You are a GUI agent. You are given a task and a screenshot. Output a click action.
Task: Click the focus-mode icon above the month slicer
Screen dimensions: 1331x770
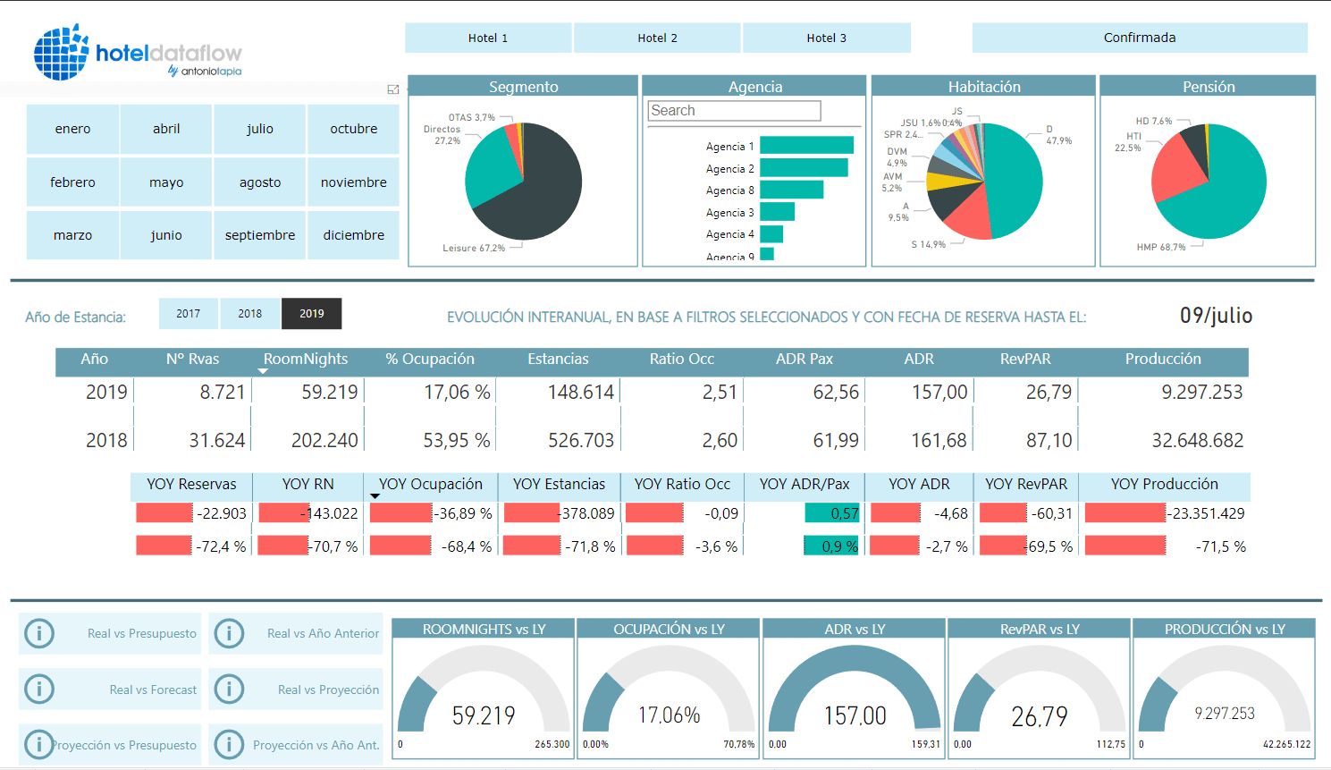pyautogui.click(x=392, y=89)
